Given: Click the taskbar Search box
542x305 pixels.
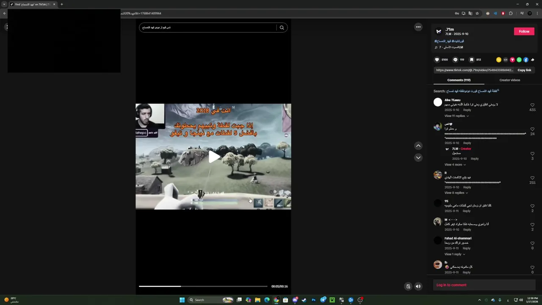Looking at the screenshot, I should pyautogui.click(x=211, y=300).
